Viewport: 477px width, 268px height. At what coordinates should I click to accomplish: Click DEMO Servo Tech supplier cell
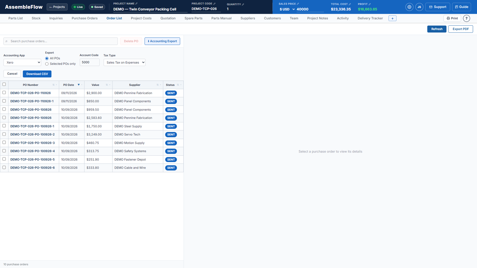pyautogui.click(x=138, y=135)
